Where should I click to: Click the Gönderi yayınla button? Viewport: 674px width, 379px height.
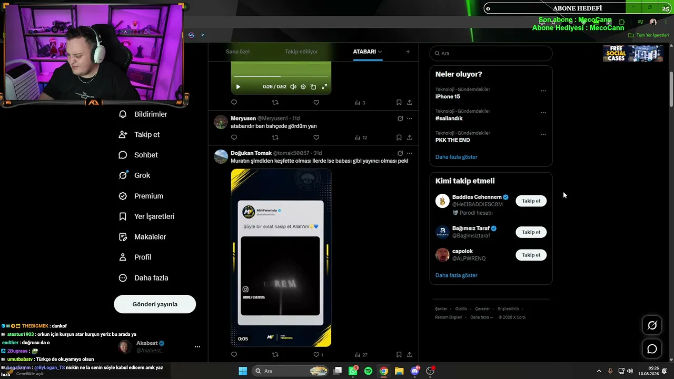(155, 304)
